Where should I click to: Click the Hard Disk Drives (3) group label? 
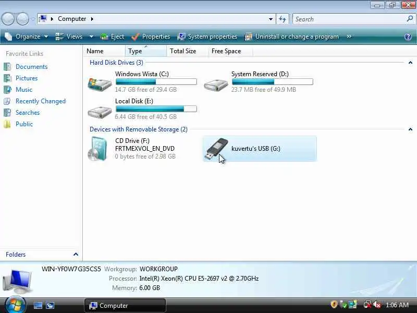point(116,63)
